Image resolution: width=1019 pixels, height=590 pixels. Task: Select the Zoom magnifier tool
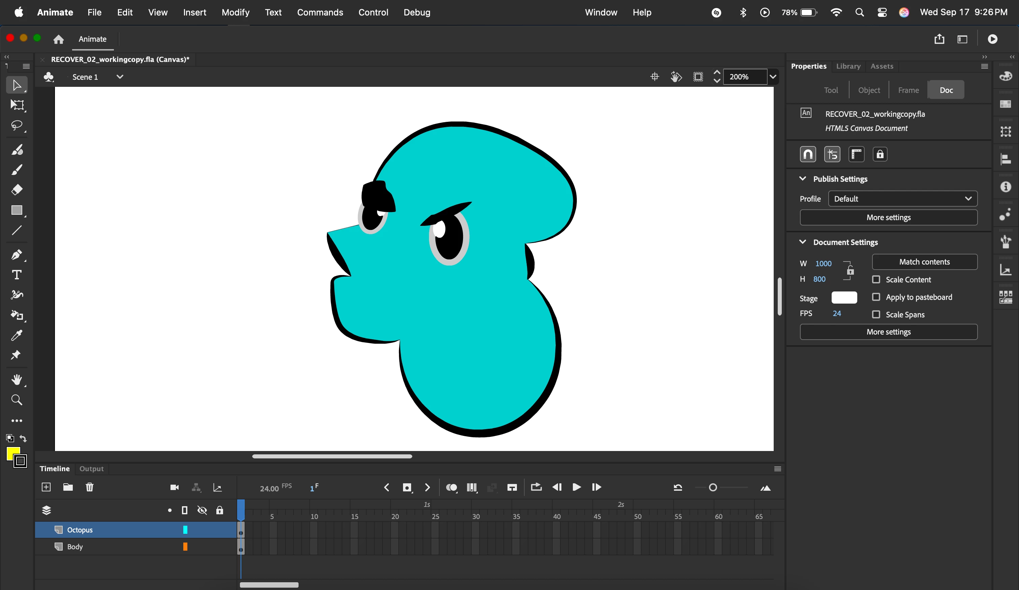click(17, 400)
